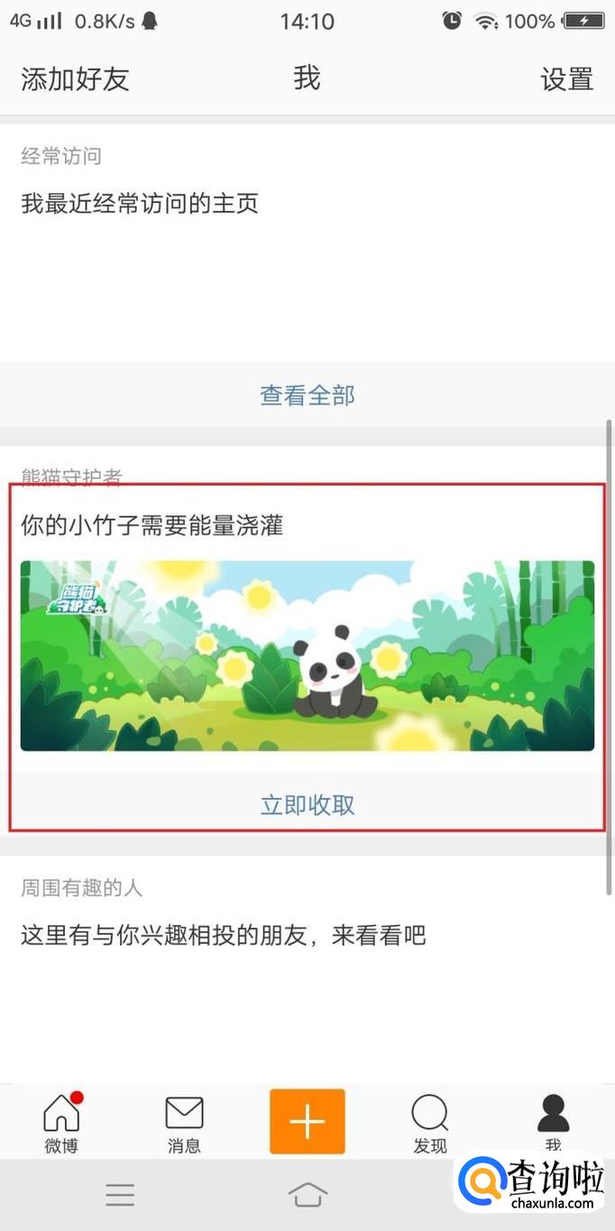The image size is (615, 1231).
Task: Open 我最近经常访问的主页 entry
Action: click(x=140, y=203)
